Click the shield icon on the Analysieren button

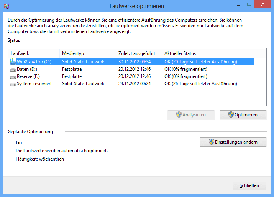(x=179, y=114)
